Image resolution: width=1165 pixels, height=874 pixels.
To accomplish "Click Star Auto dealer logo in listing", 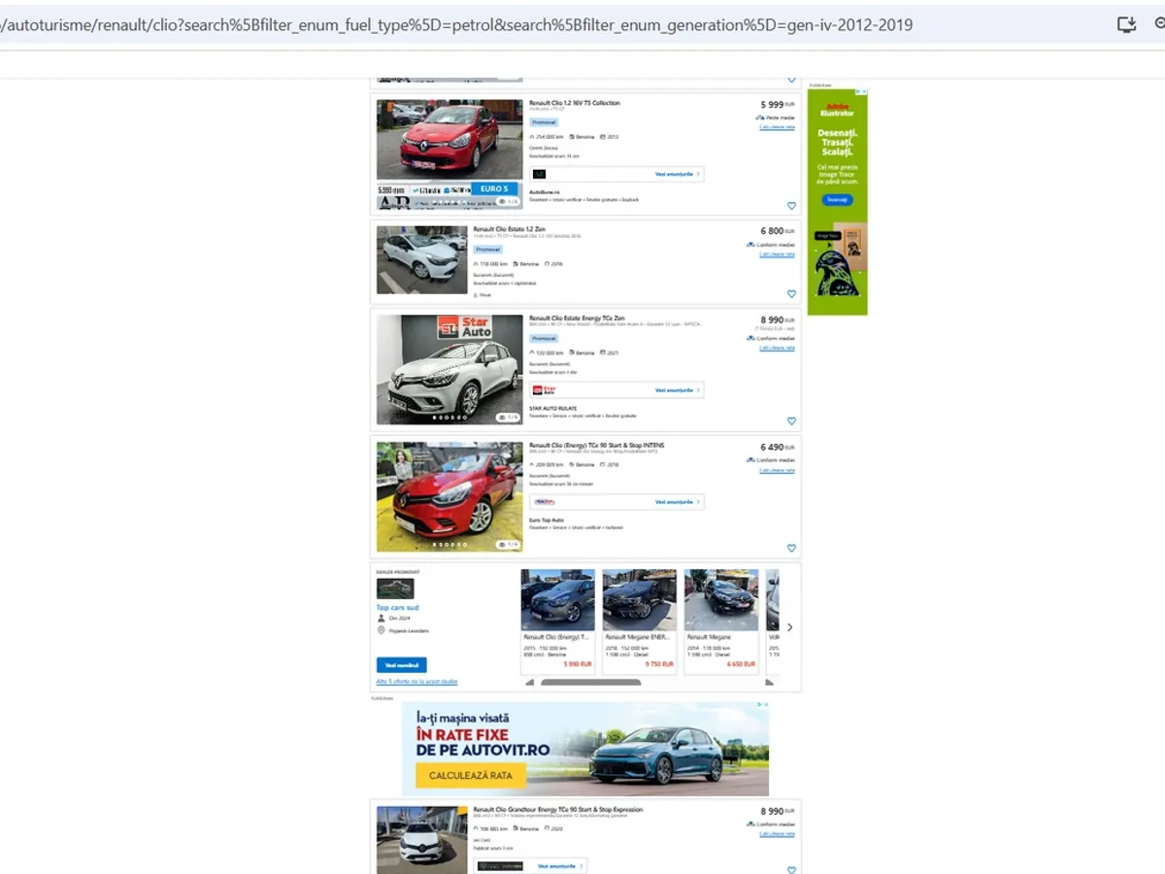I will [x=544, y=390].
